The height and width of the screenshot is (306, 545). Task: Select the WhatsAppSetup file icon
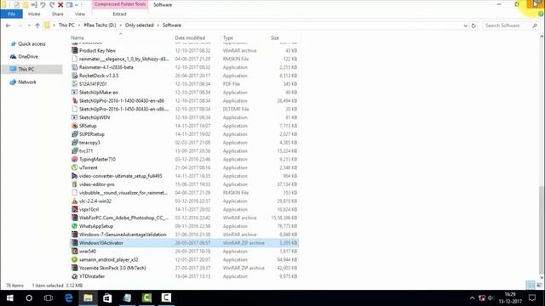[74, 226]
